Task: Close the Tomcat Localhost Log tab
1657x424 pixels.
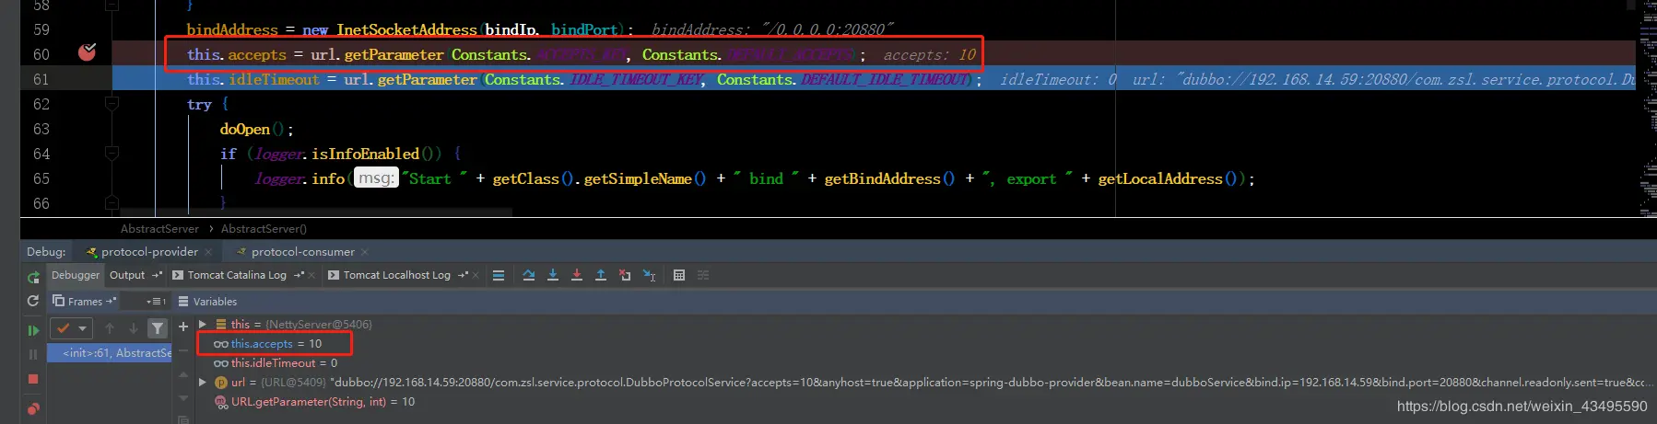Action: coord(476,276)
